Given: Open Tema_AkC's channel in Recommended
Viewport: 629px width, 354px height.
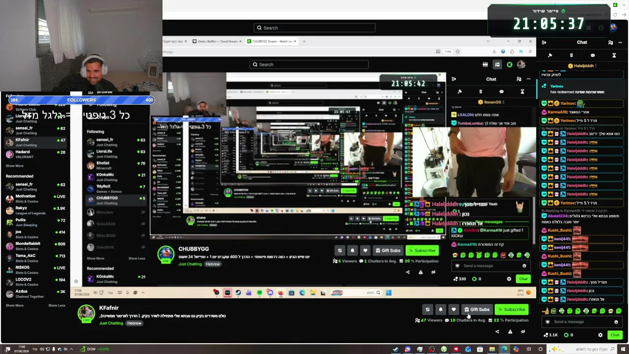Looking at the screenshot, I should [35, 258].
